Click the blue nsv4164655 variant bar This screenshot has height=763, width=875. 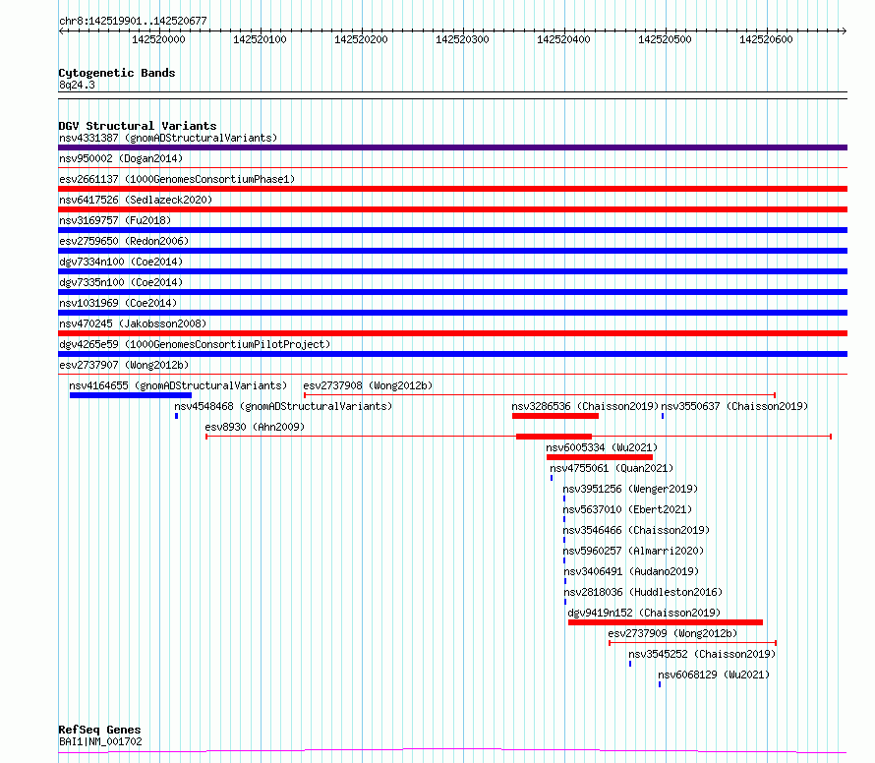tap(131, 395)
